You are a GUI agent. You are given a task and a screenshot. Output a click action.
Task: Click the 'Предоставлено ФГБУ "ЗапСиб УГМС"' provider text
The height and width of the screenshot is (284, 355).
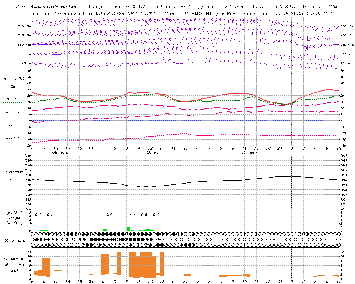(x=140, y=7)
